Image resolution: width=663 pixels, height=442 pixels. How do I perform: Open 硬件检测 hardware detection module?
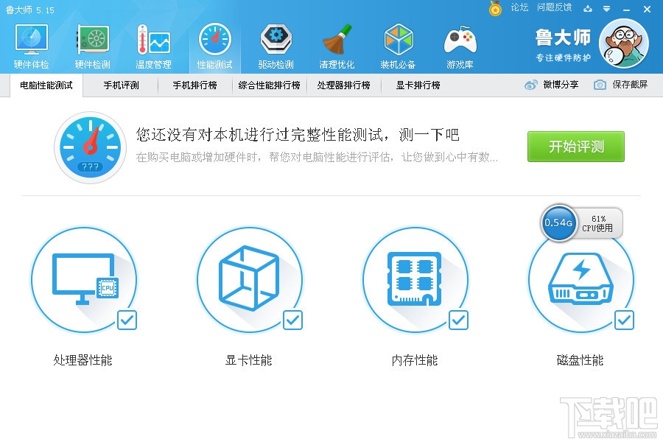tap(93, 46)
